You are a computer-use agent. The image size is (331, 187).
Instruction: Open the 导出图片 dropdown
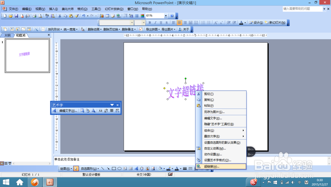pos(168,29)
